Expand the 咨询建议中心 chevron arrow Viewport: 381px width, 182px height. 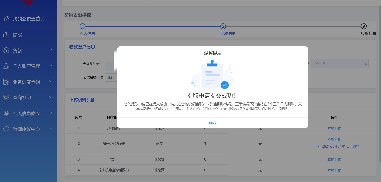[x=51, y=129]
